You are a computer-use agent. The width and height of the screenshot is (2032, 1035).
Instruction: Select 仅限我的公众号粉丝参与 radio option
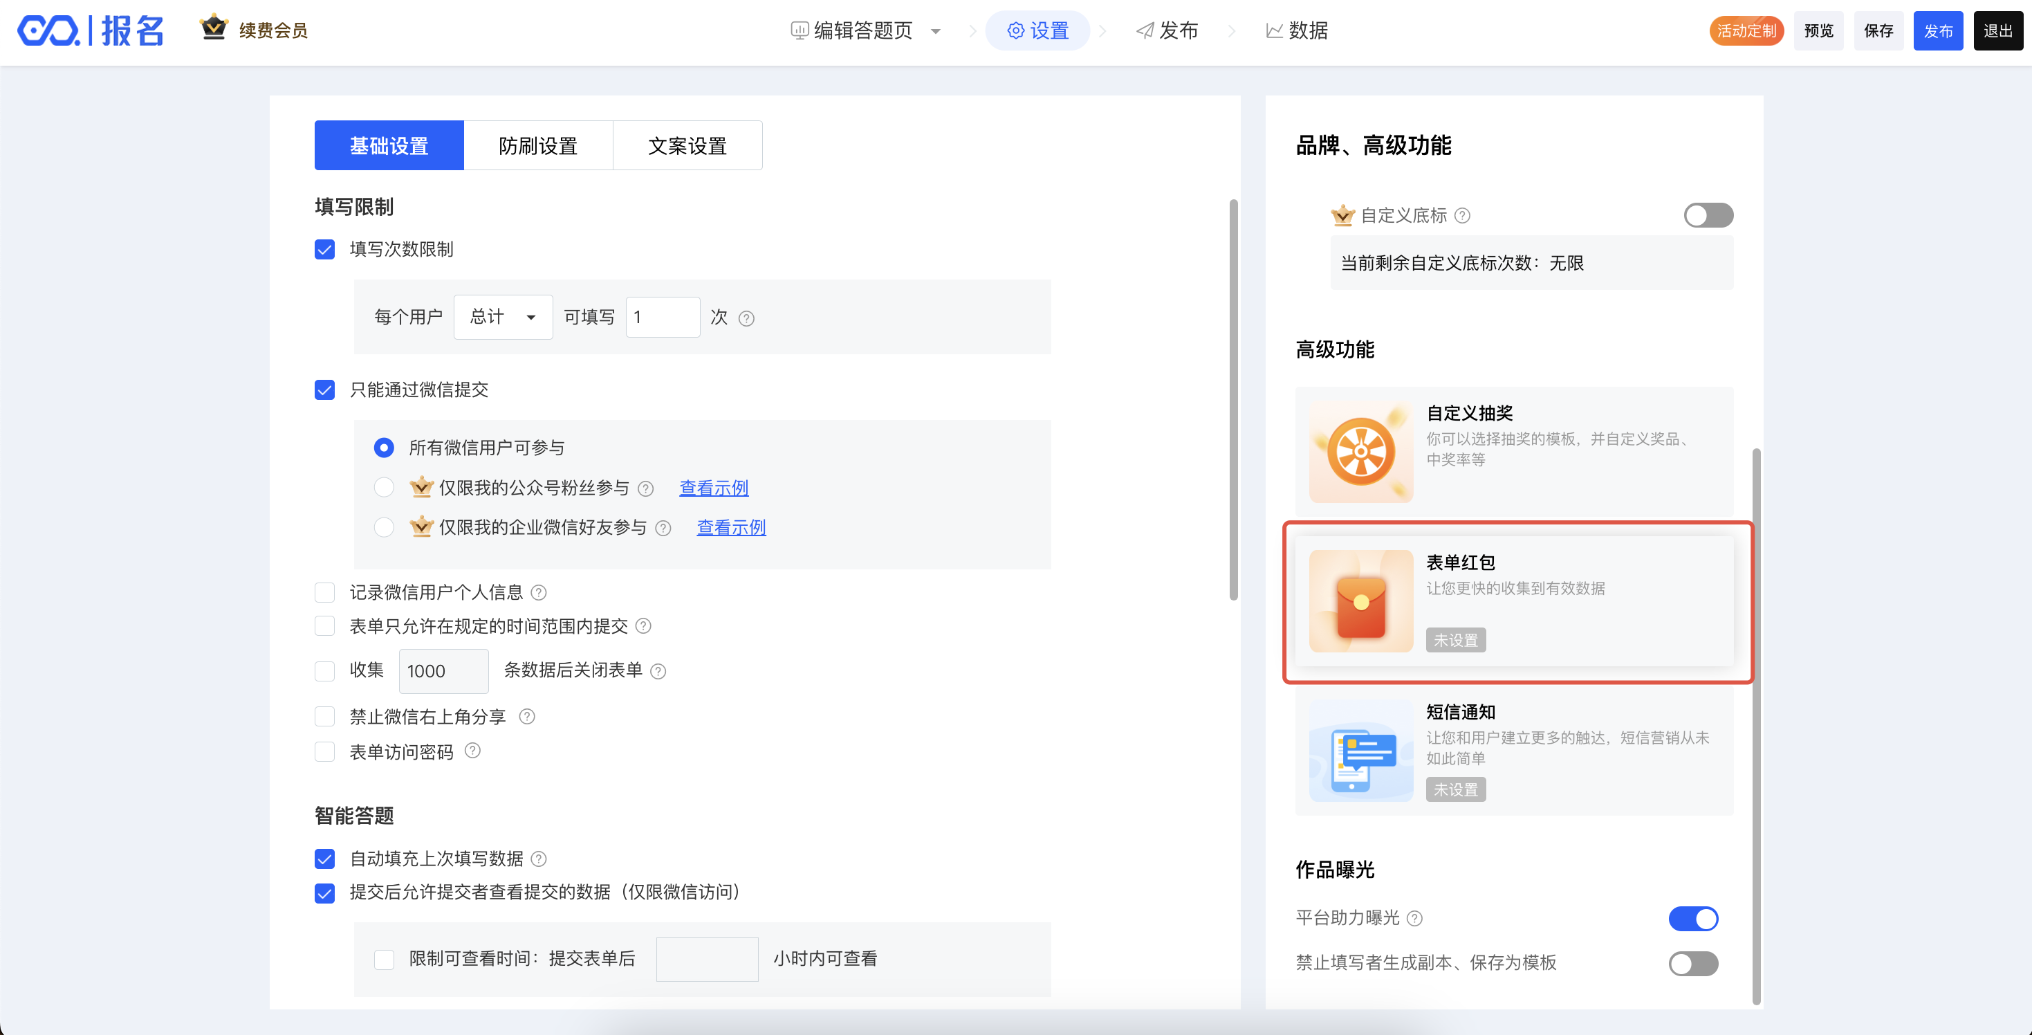tap(384, 488)
